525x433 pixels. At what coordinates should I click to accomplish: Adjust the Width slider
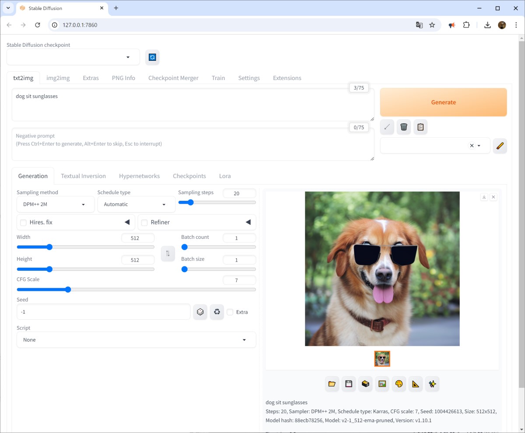(x=85, y=247)
